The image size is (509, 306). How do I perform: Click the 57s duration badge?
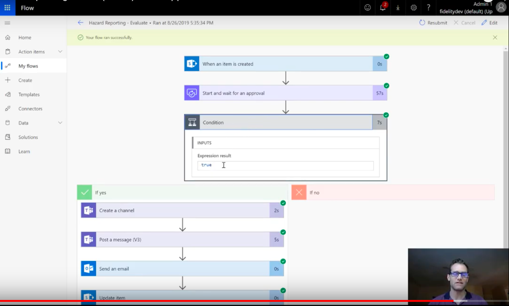pyautogui.click(x=380, y=93)
